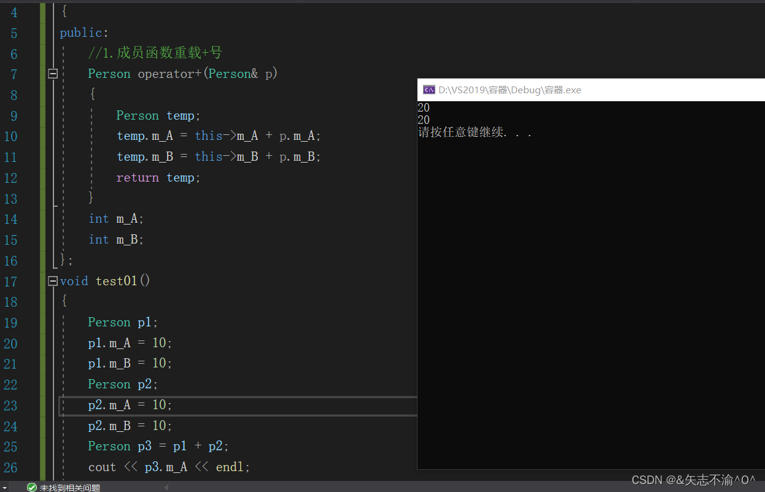The width and height of the screenshot is (765, 492).
Task: Click line number 23 in the gutter
Action: [x=10, y=406]
